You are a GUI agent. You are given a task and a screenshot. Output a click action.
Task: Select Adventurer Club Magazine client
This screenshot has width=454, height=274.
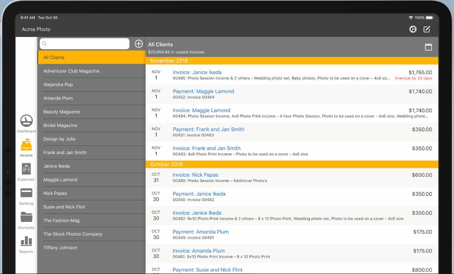(x=91, y=71)
